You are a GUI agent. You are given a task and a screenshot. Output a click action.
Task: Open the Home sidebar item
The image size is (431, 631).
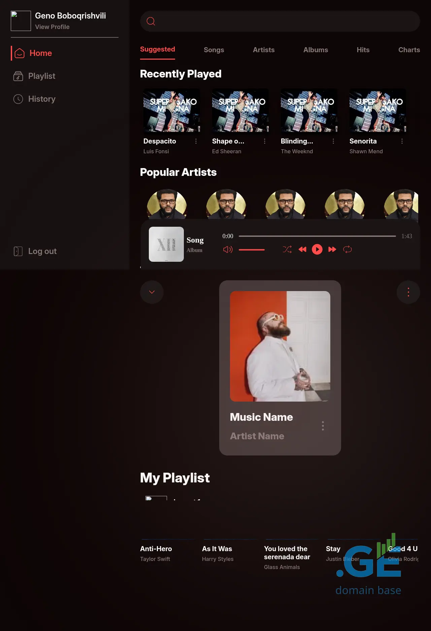coord(40,53)
